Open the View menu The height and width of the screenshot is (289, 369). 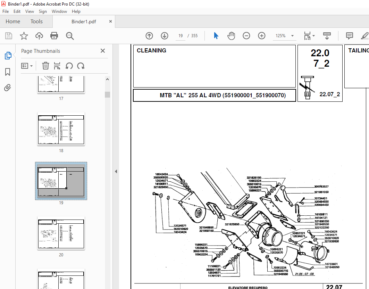coord(30,11)
